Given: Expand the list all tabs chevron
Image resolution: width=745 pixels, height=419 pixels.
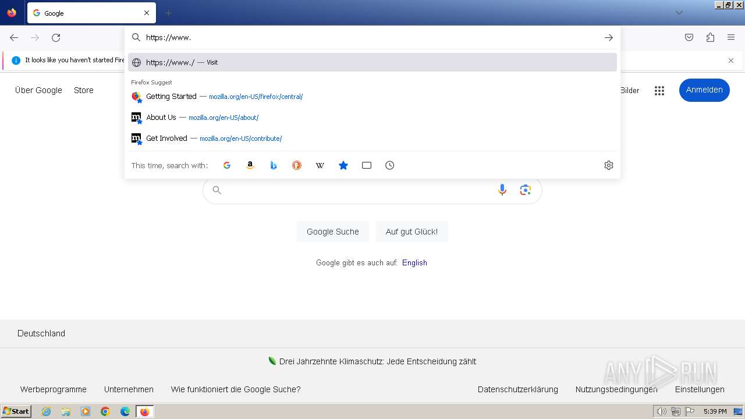Looking at the screenshot, I should tap(679, 13).
